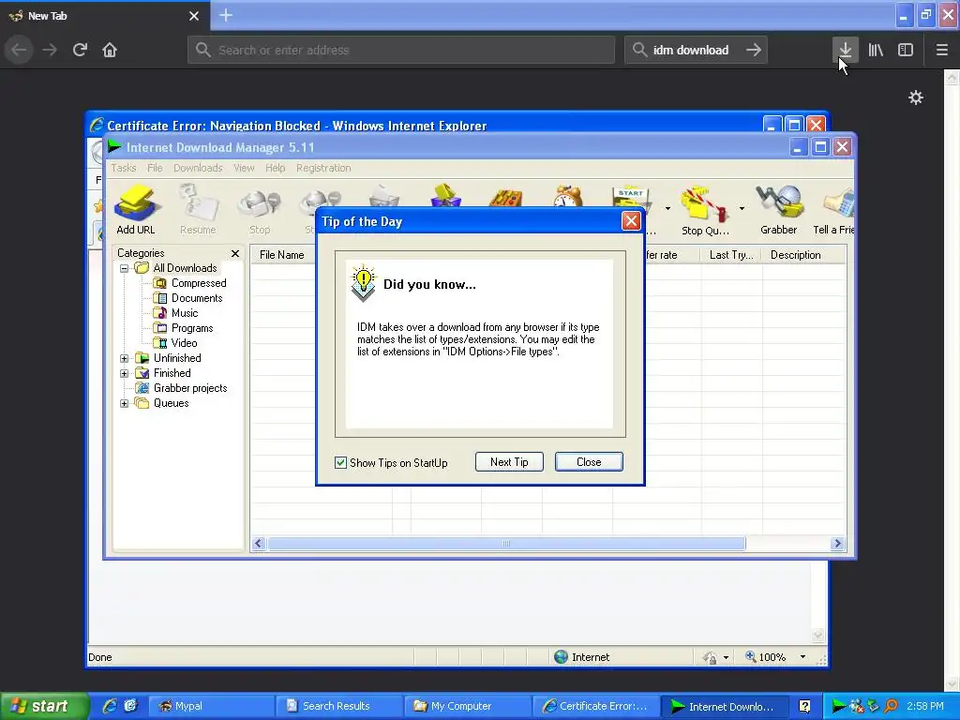This screenshot has width=960, height=720.
Task: Click the Options toolbox icon in IDM toolbar
Action: pos(505,198)
